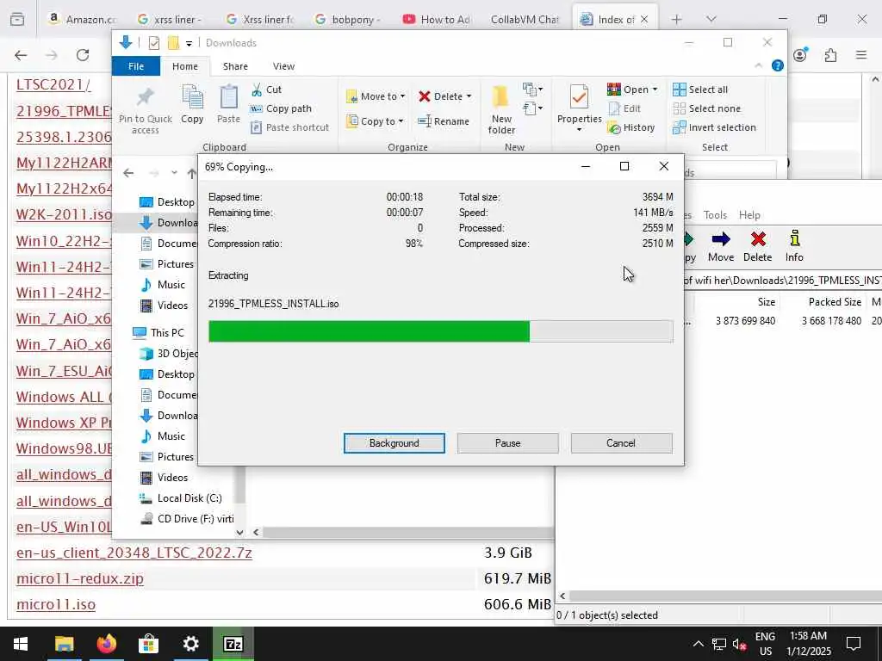Open the Quick Access Toolbar customize dropdown
This screenshot has width=882, height=661.
point(189,43)
